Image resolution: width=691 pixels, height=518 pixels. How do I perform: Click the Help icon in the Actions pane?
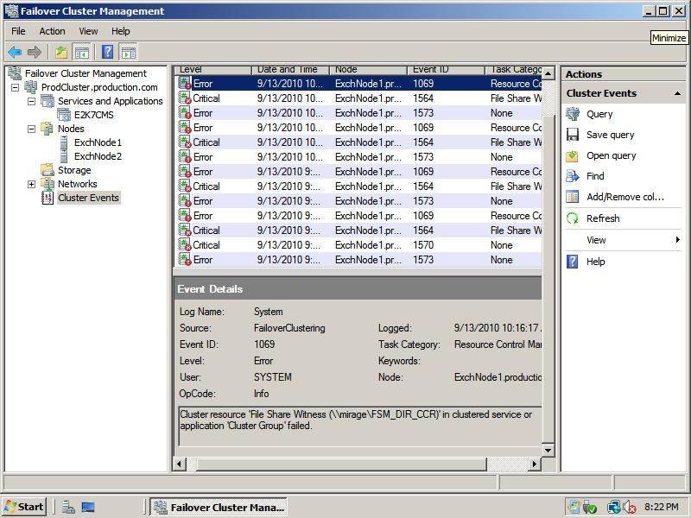click(573, 262)
